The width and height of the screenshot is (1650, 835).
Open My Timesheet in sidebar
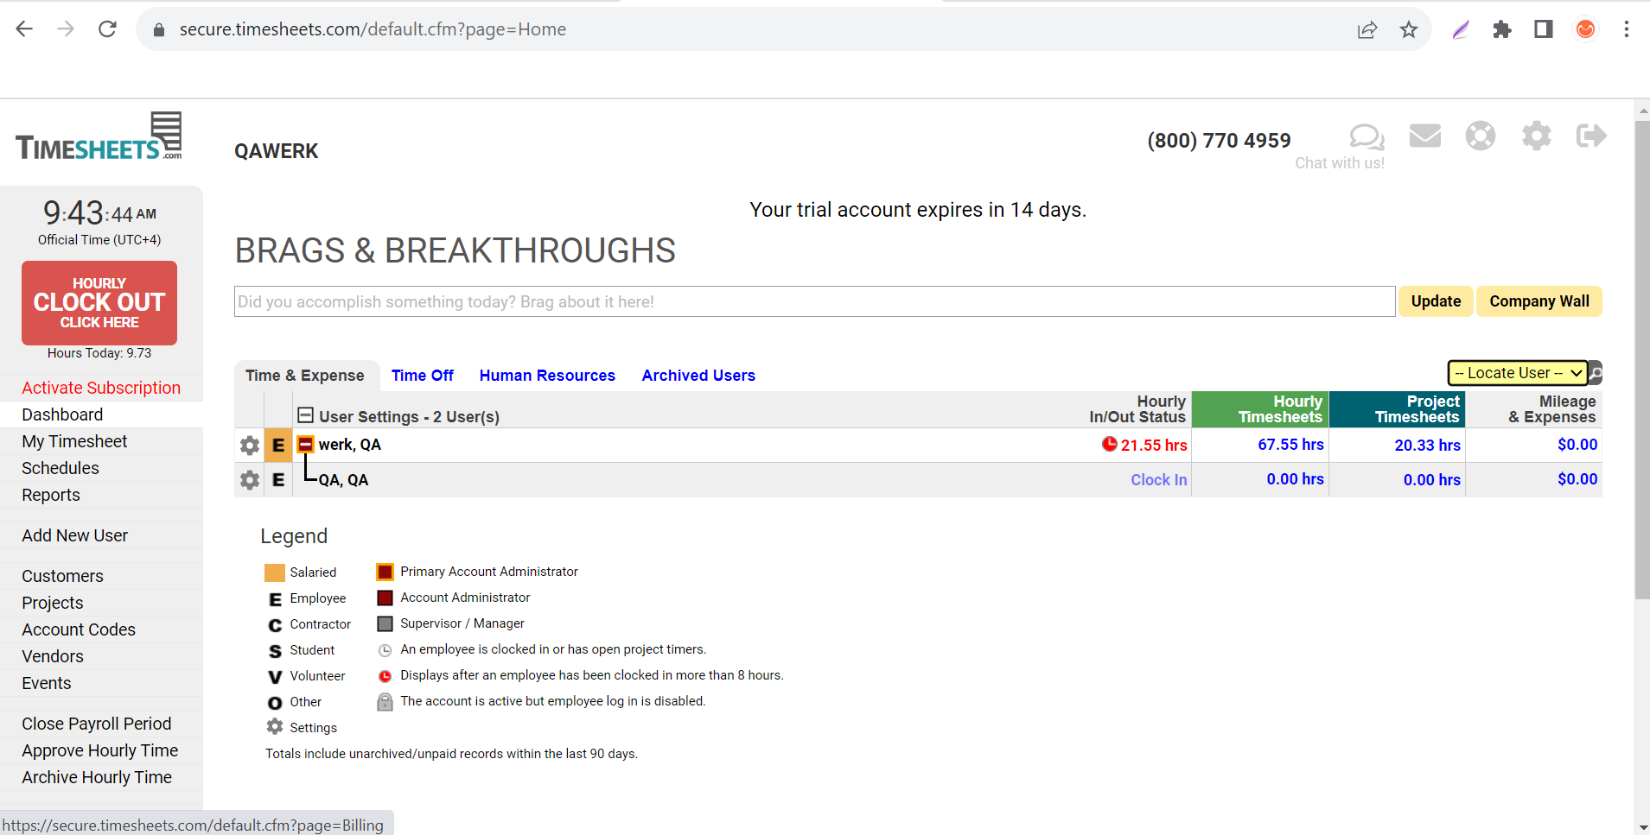74,441
